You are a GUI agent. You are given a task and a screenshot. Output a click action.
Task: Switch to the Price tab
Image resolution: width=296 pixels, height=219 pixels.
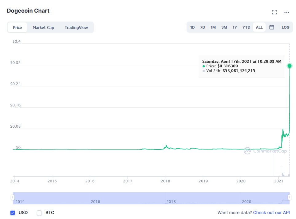click(18, 27)
